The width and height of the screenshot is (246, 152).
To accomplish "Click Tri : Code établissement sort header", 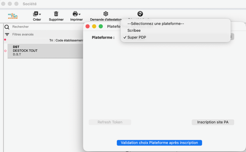I will pos(66,40).
